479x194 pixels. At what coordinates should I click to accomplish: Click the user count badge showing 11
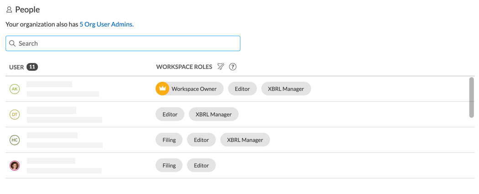(x=32, y=67)
